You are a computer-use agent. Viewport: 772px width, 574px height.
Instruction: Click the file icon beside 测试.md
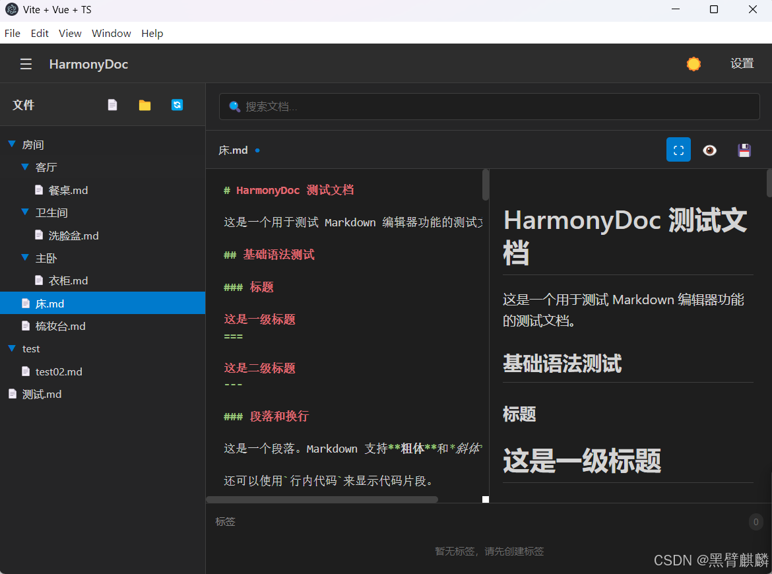click(13, 393)
